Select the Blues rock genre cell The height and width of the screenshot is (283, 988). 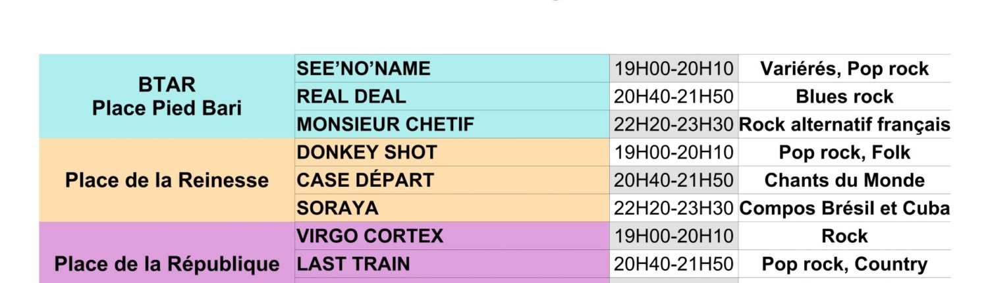click(844, 97)
